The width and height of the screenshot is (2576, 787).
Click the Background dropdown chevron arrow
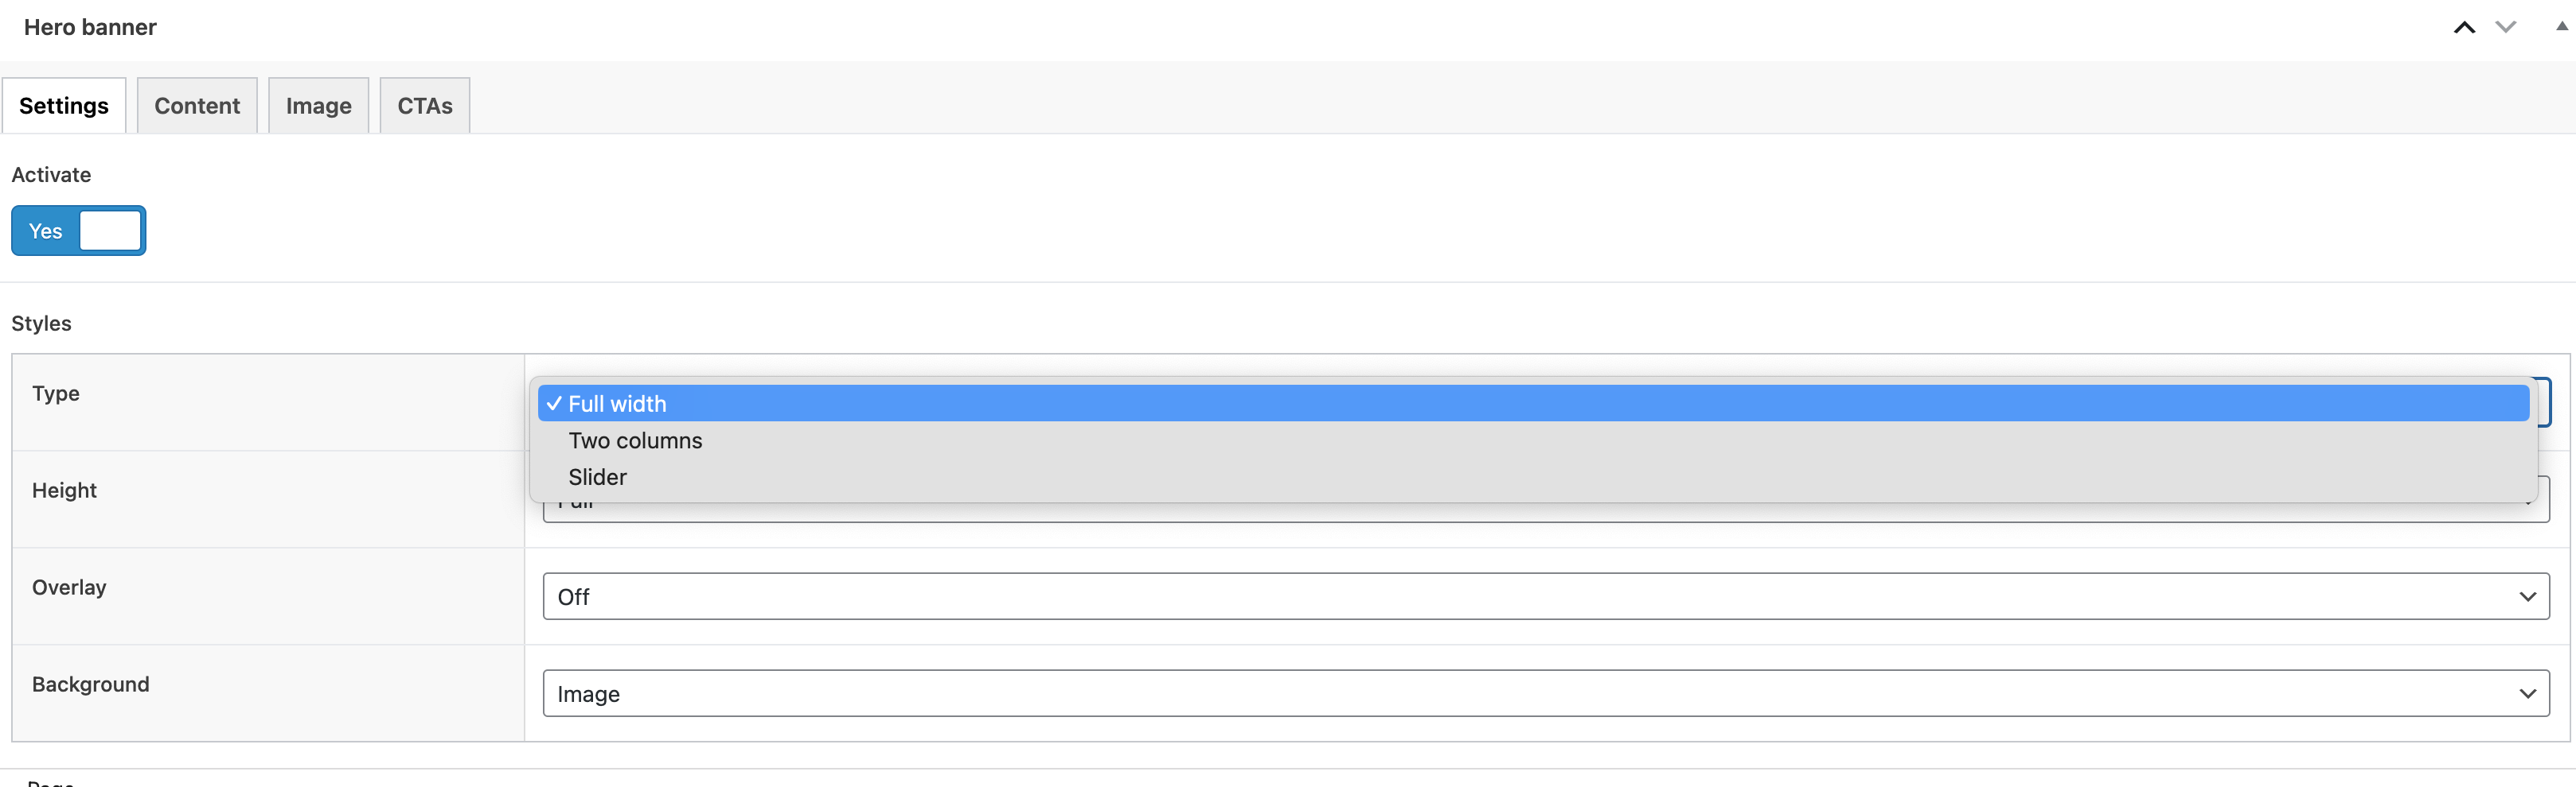tap(2527, 693)
